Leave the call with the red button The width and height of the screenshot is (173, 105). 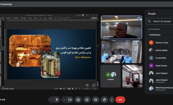(120, 100)
